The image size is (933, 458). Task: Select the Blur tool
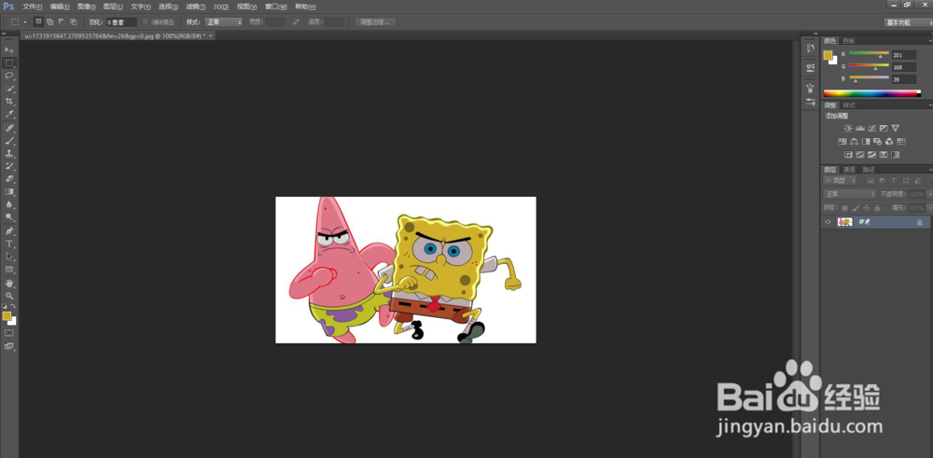(x=9, y=204)
